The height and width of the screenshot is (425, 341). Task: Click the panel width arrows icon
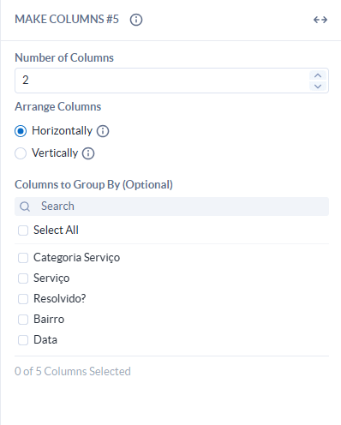320,20
